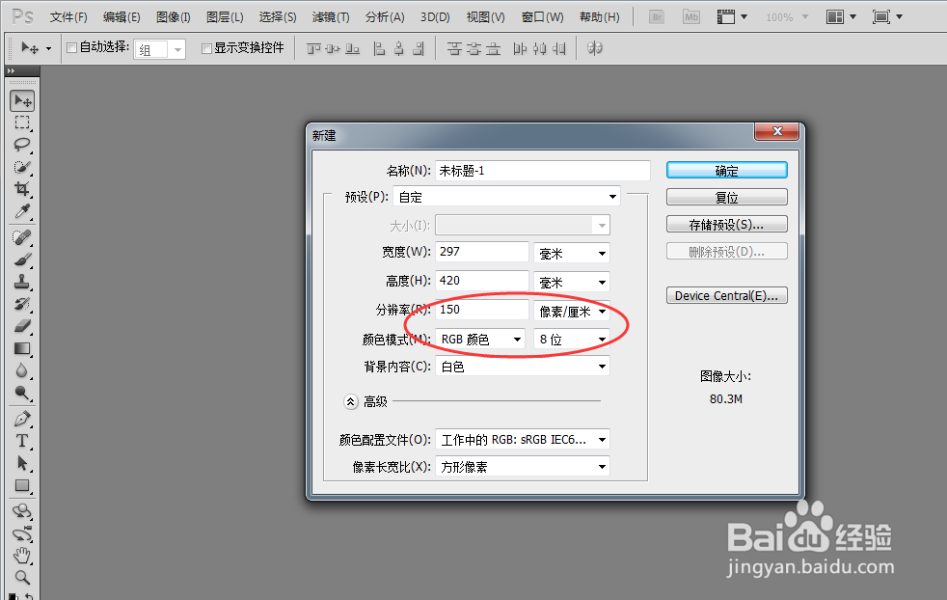Select the Clone Stamp tool
This screenshot has width=947, height=600.
pyautogui.click(x=22, y=282)
